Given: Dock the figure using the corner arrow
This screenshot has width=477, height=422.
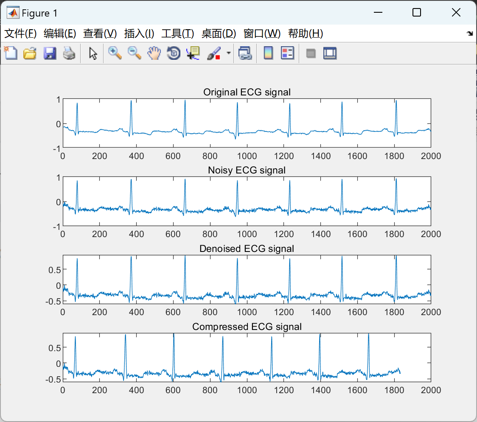Looking at the screenshot, I should [470, 34].
